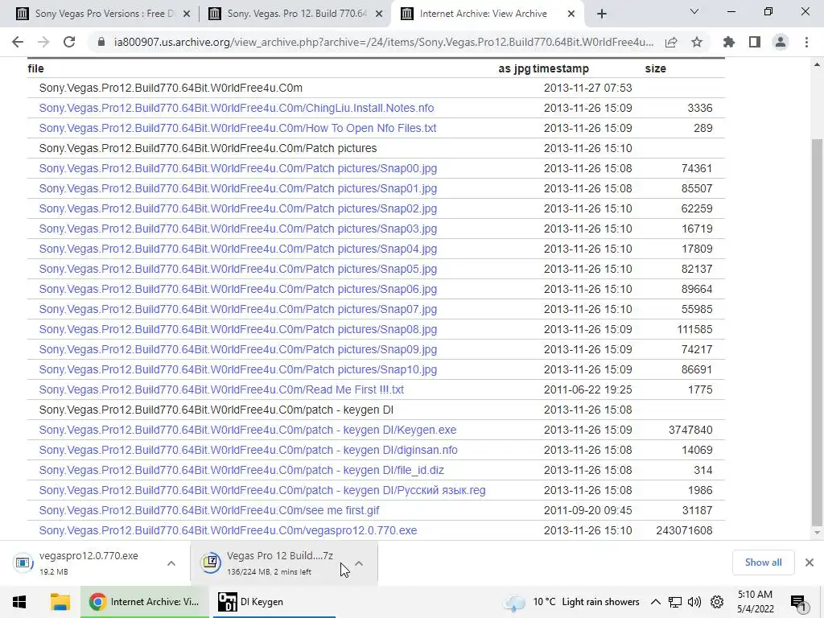This screenshot has height=618, width=824.
Task: Open keygen DI/diginsan.nfo link
Action: tap(248, 450)
